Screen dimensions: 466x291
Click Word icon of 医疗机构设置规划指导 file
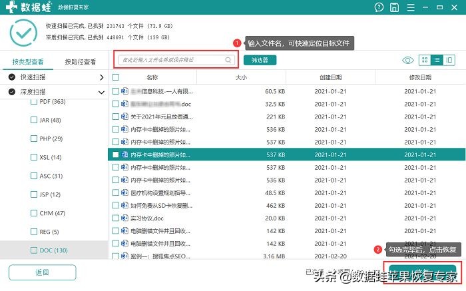[124, 193]
